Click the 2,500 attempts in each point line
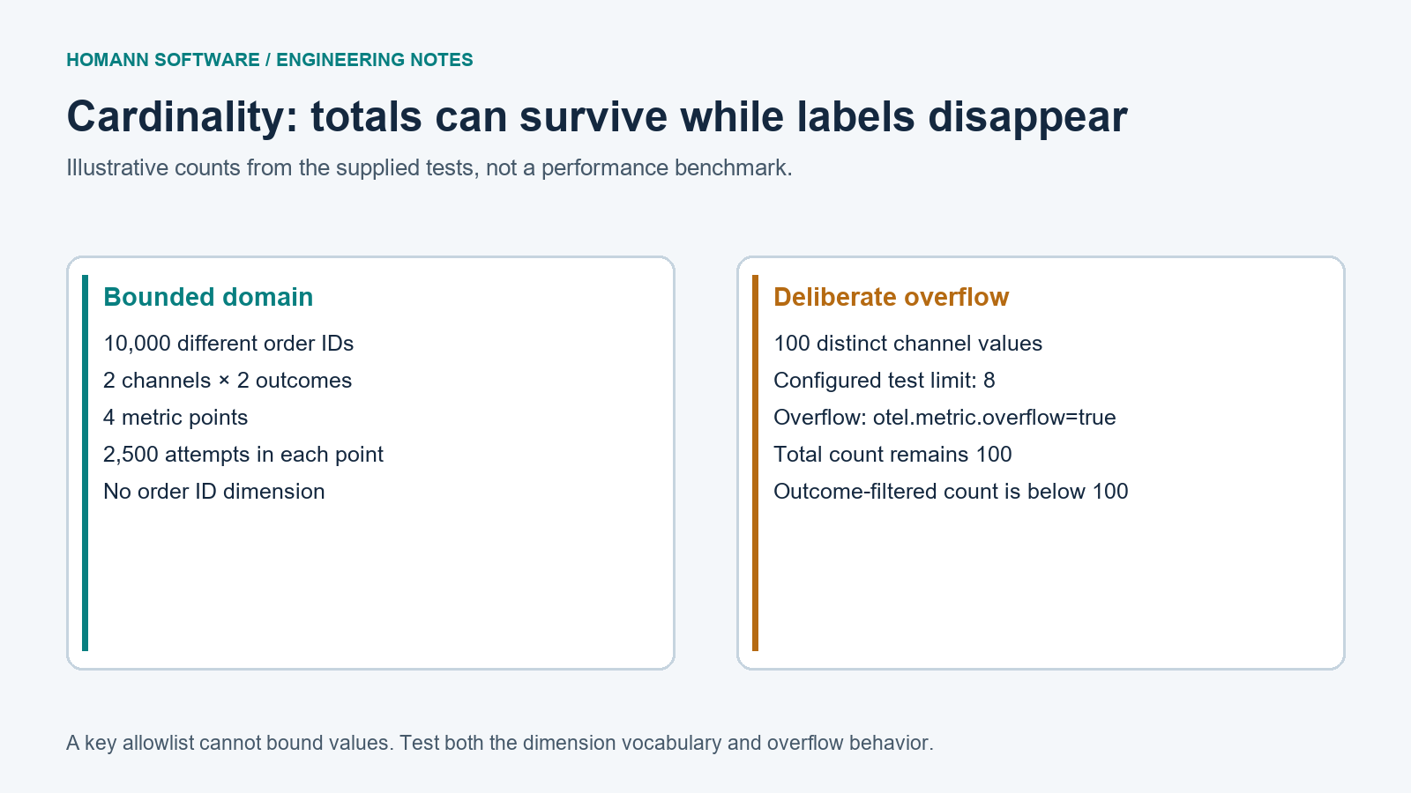The width and height of the screenshot is (1411, 793). coord(243,454)
